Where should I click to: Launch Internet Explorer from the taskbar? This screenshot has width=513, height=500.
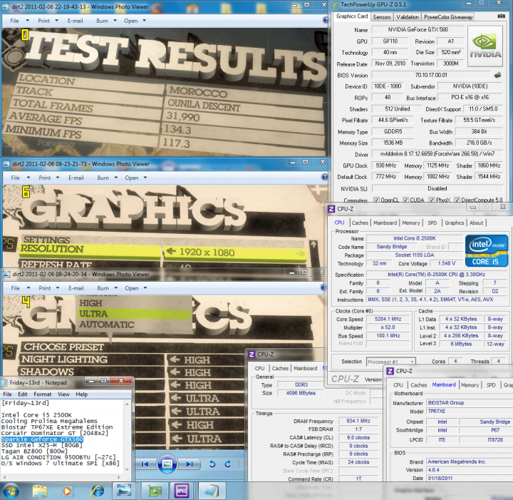tap(98, 491)
